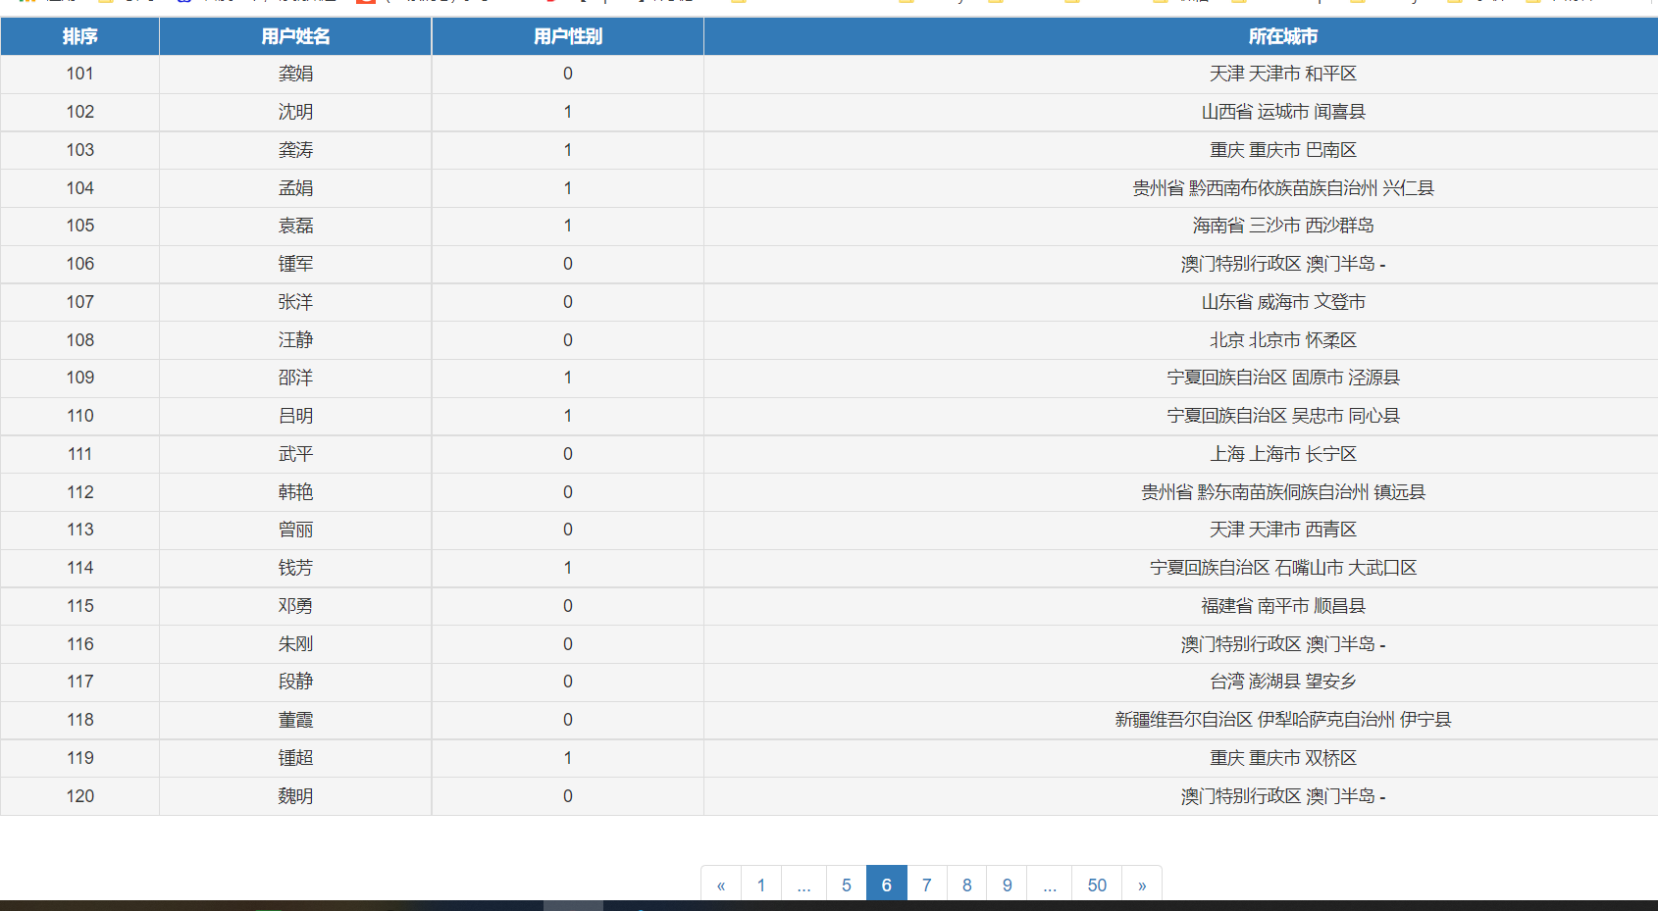The image size is (1658, 911).
Task: Select row number 106 cell
Action: 80,264
